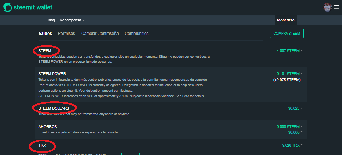Switch to the Saldos tab

click(46, 34)
